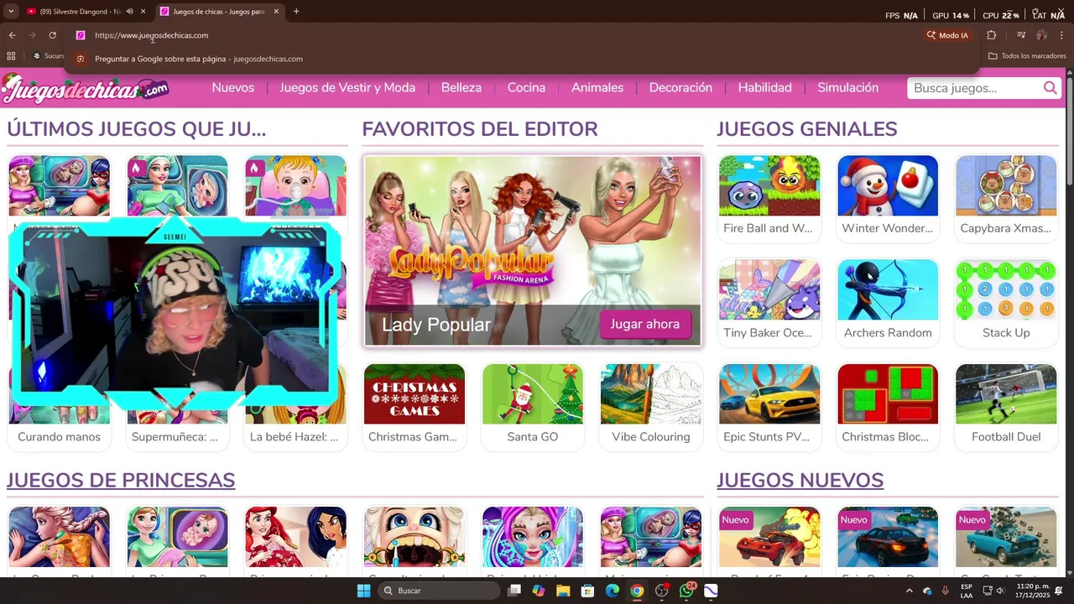Open Google Chrome from the taskbar

click(637, 591)
